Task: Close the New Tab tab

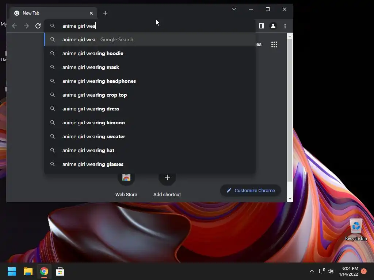Action: (x=91, y=13)
